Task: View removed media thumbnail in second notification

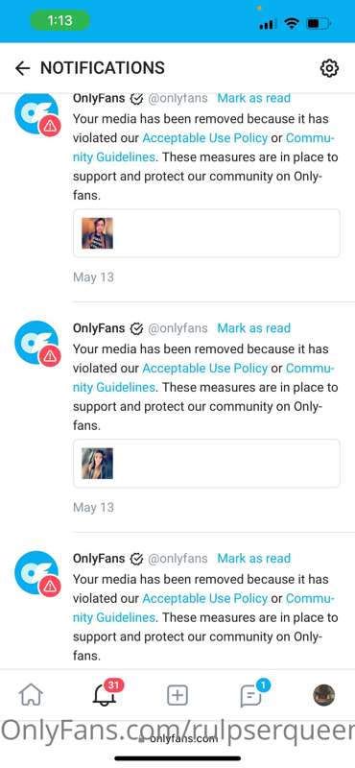Action: tap(98, 464)
